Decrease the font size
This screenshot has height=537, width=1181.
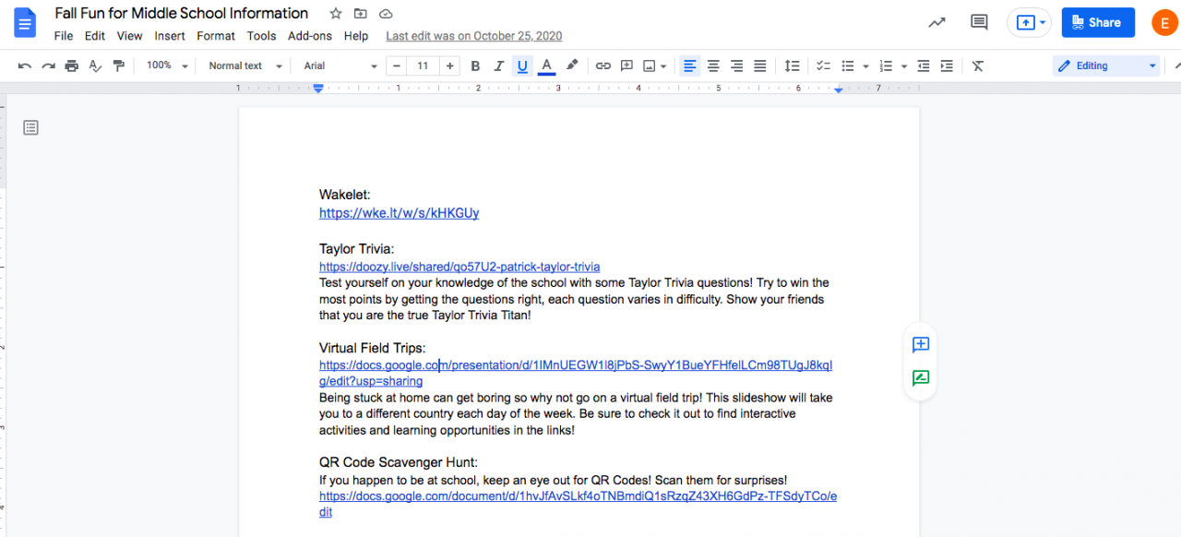[397, 66]
